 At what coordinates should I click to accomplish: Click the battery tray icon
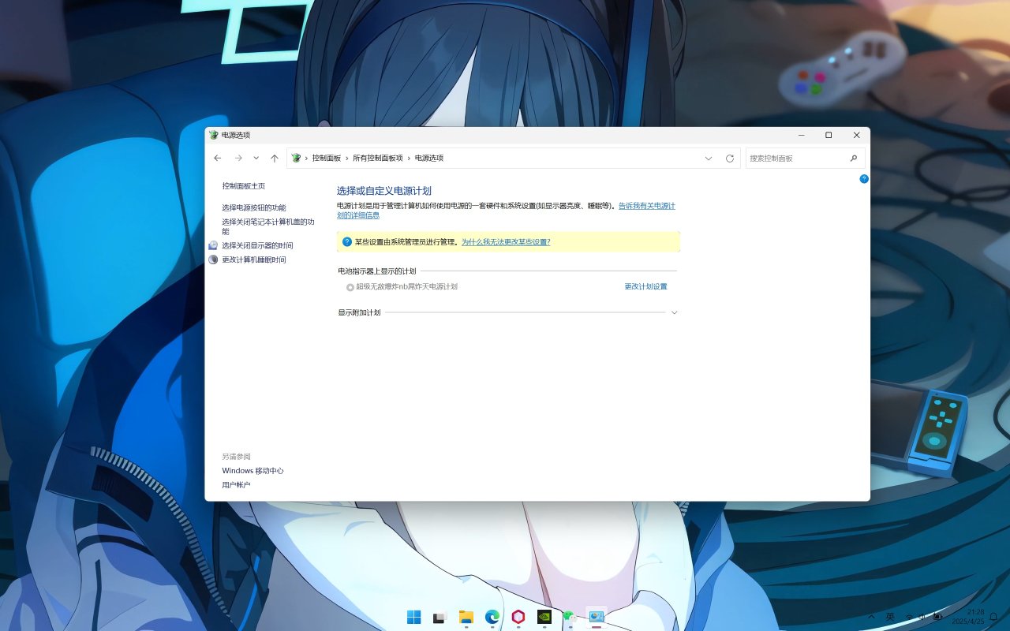point(937,617)
